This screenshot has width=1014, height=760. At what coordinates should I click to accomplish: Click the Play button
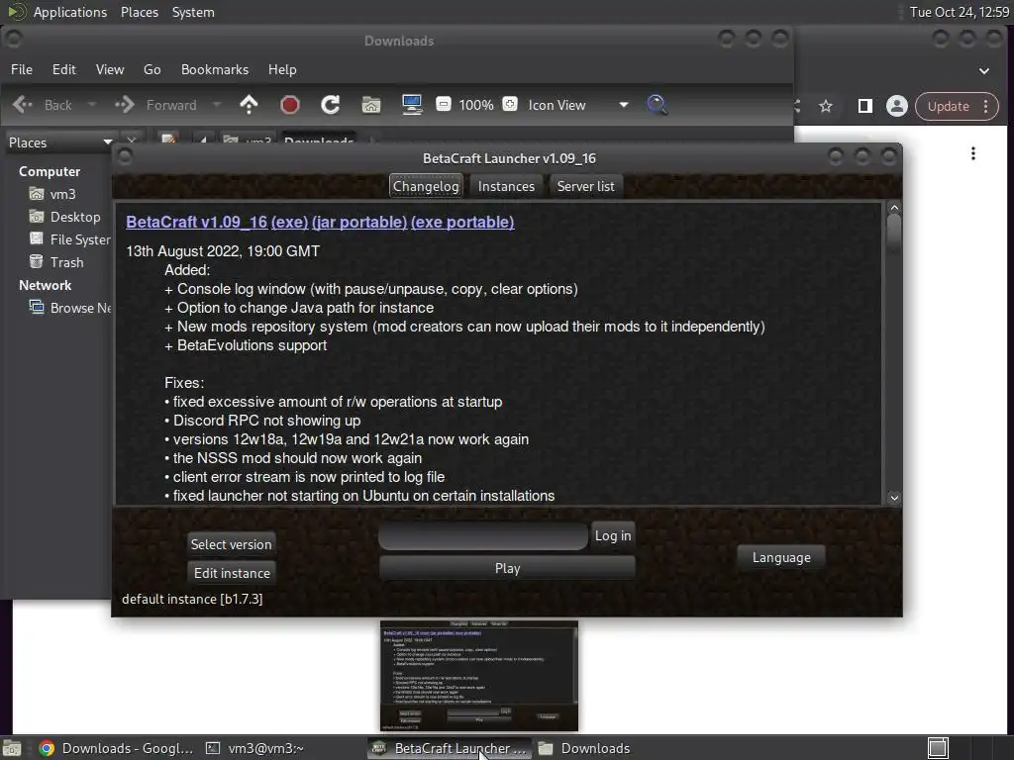[508, 568]
